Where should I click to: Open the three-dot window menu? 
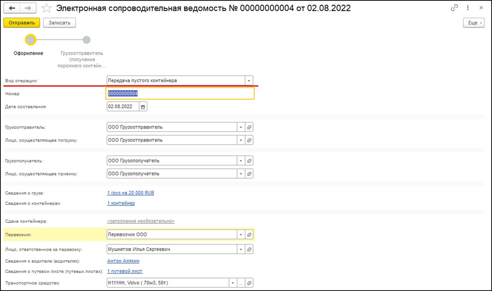(468, 8)
